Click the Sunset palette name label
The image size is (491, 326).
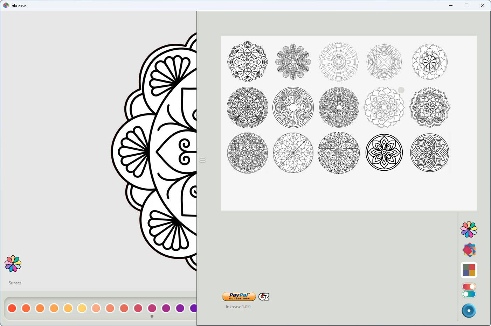pyautogui.click(x=15, y=283)
